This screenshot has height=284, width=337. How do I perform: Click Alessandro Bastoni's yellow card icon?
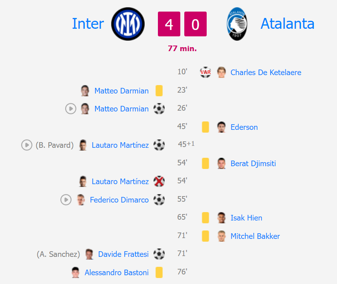(159, 272)
